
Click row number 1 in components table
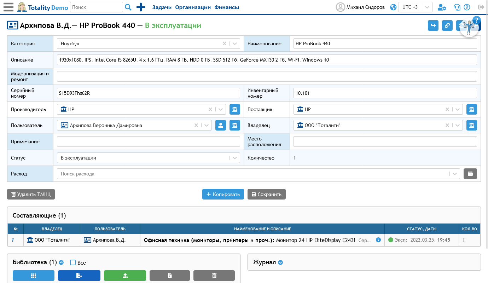tap(13, 240)
